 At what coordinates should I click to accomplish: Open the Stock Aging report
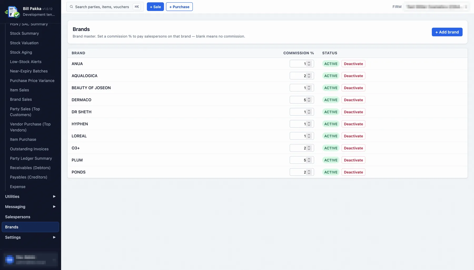coord(21,52)
